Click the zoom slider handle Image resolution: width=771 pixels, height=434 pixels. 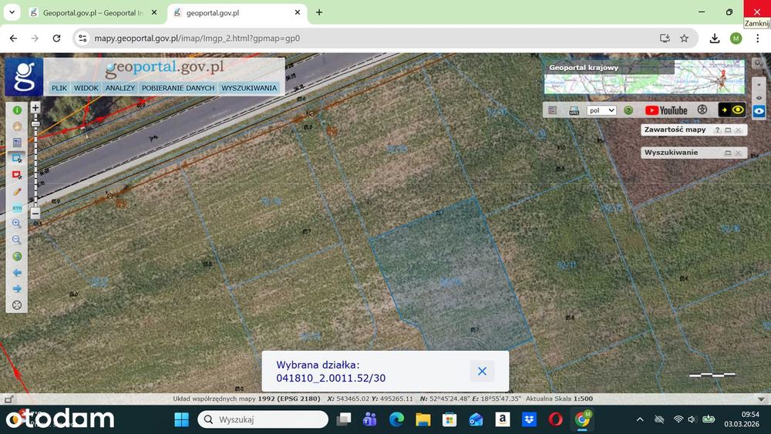point(35,124)
